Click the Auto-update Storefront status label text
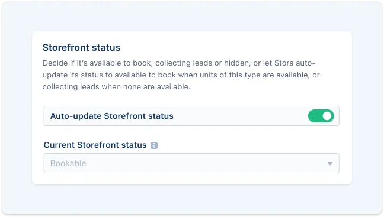384x217 pixels. (111, 116)
